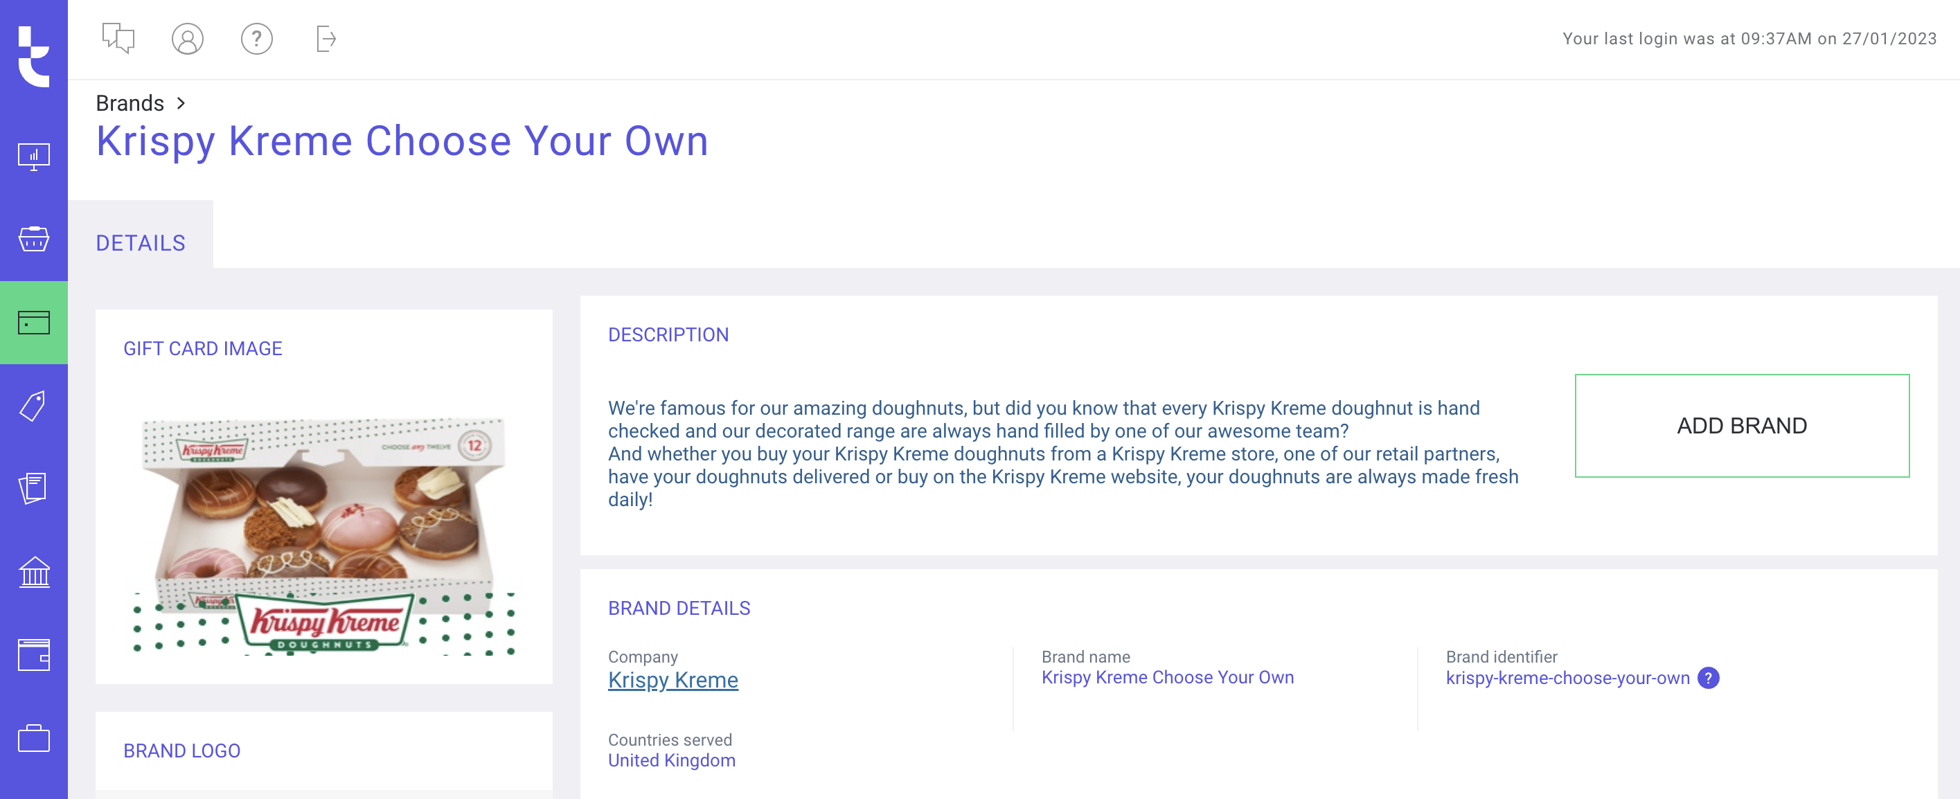Screen dimensions: 1960x799
Task: Click the BRAND DETAILS heading
Action: click(679, 608)
